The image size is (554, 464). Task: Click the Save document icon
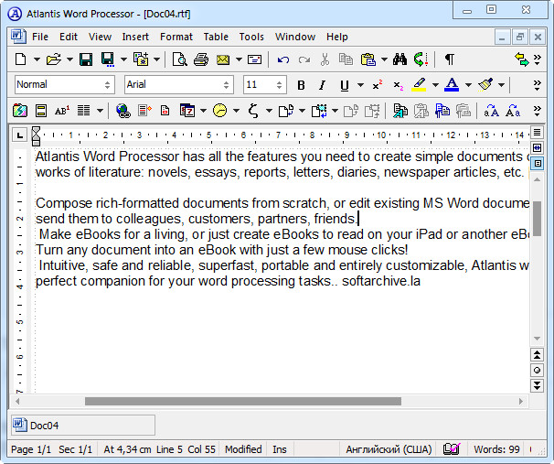(x=85, y=59)
